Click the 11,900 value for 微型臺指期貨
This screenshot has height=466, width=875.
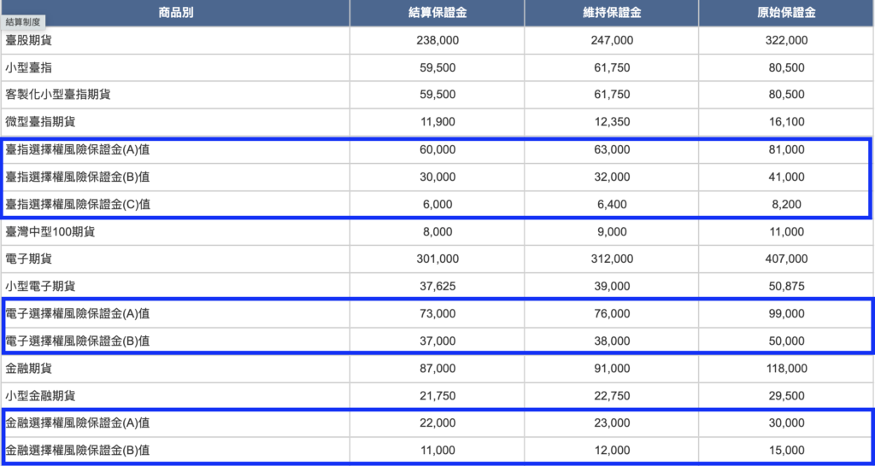click(x=437, y=122)
